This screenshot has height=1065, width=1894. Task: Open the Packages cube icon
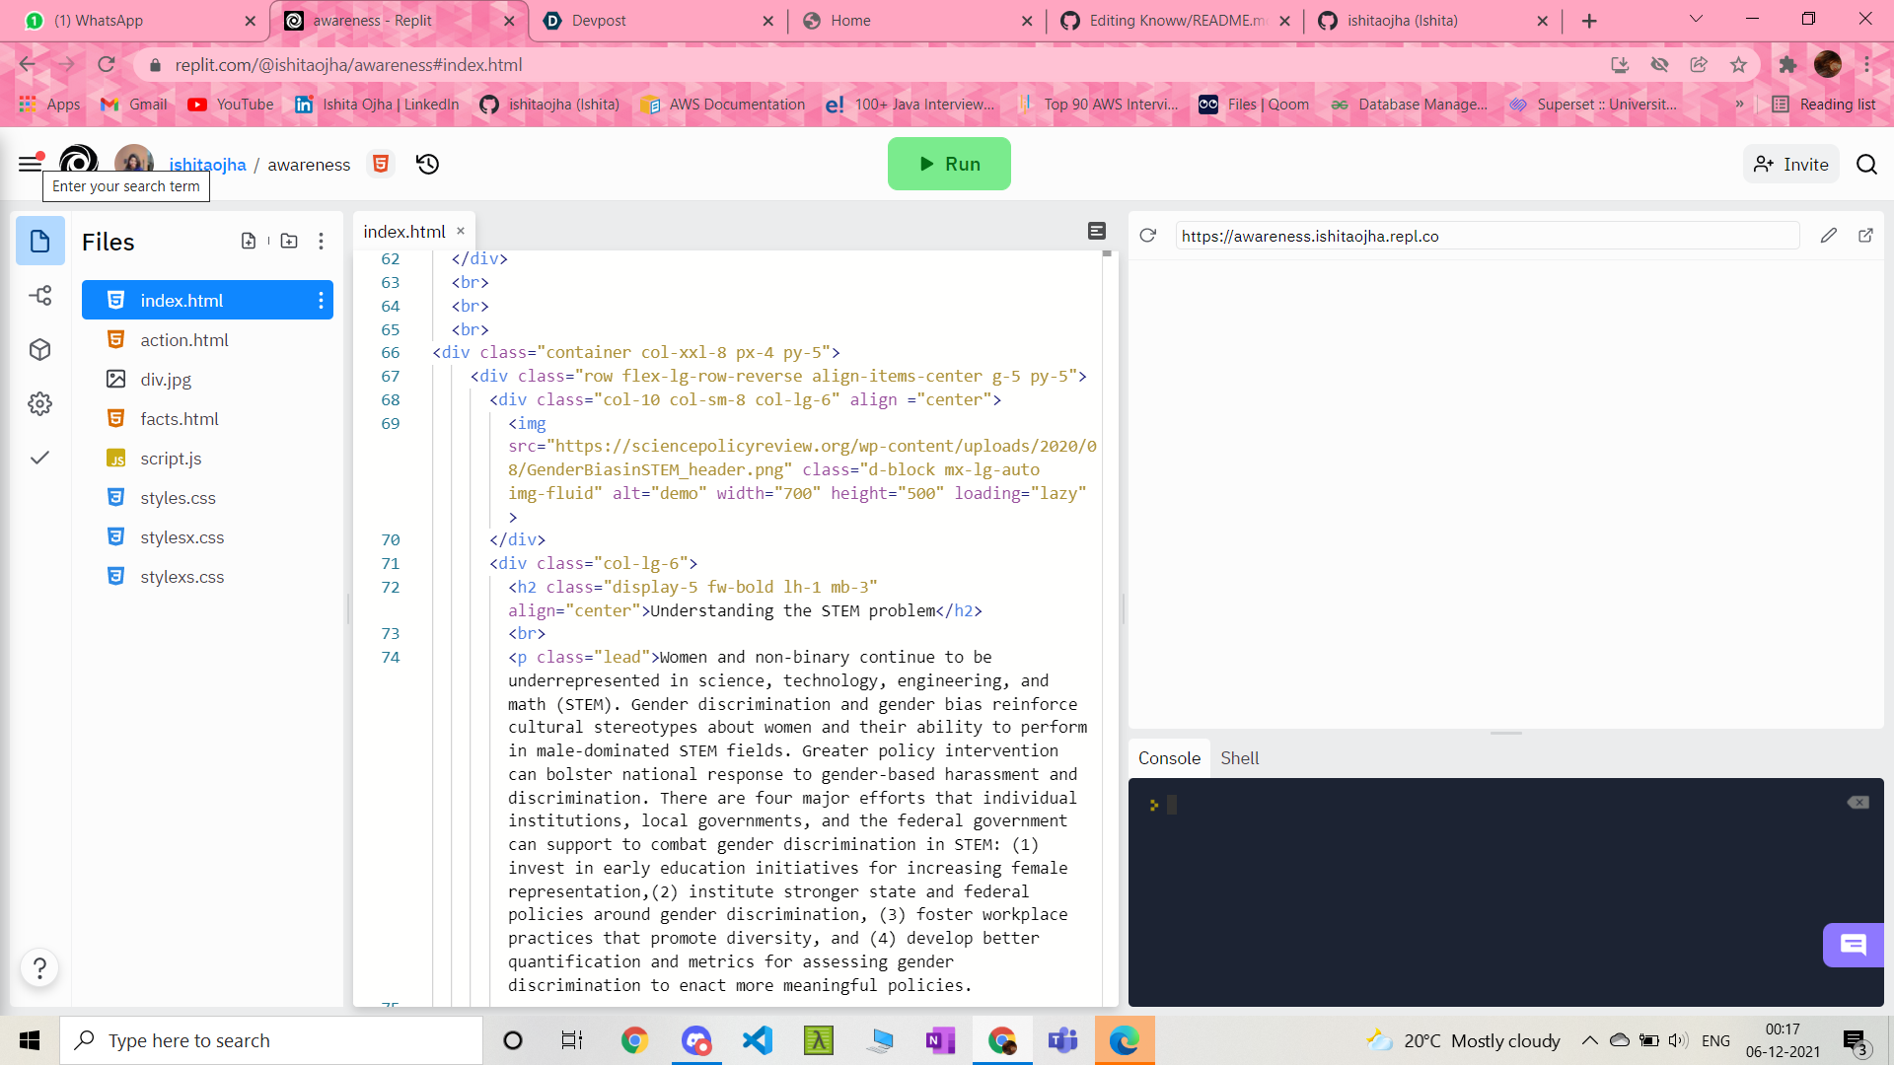tap(40, 349)
